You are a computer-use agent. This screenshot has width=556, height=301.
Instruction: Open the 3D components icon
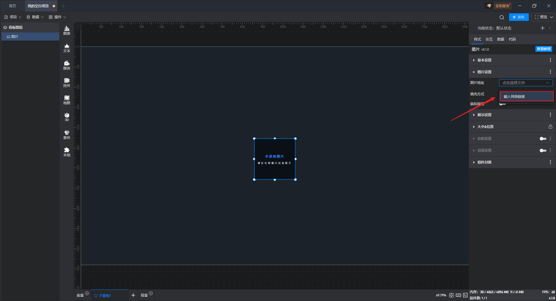click(67, 117)
